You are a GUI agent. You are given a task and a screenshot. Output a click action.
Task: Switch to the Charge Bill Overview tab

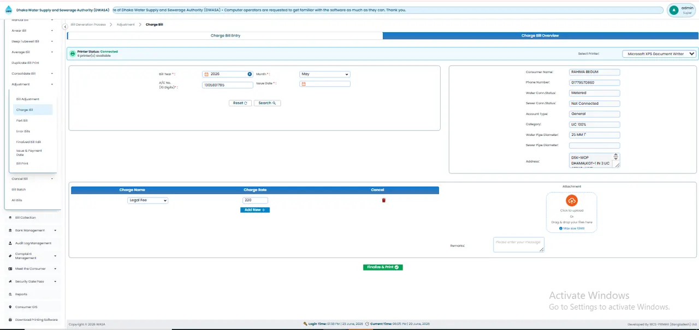pos(540,35)
